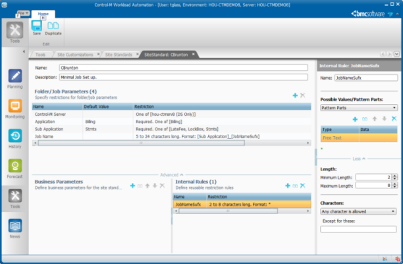Delete the selected Business Parameter

(x=162, y=186)
